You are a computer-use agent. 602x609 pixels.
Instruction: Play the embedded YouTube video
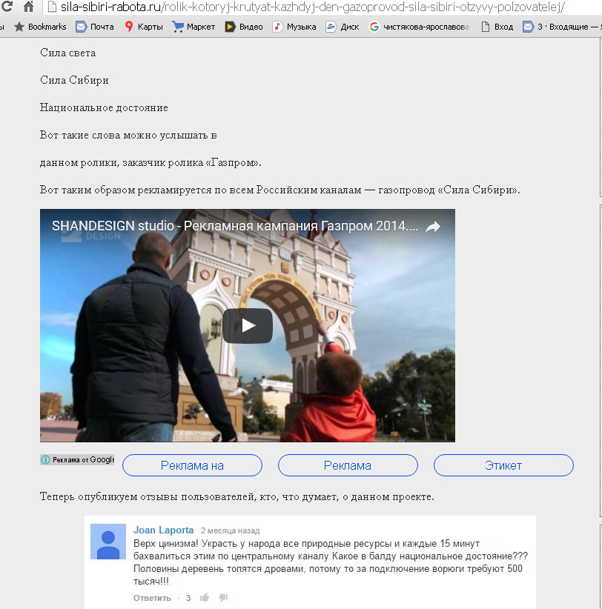tap(248, 325)
